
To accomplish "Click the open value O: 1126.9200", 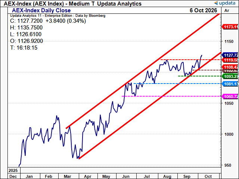I will coord(27,41).
